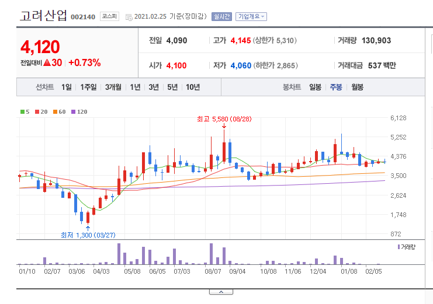
Task: Click the 상한가 5,310 upper limit text
Action: 275,40
